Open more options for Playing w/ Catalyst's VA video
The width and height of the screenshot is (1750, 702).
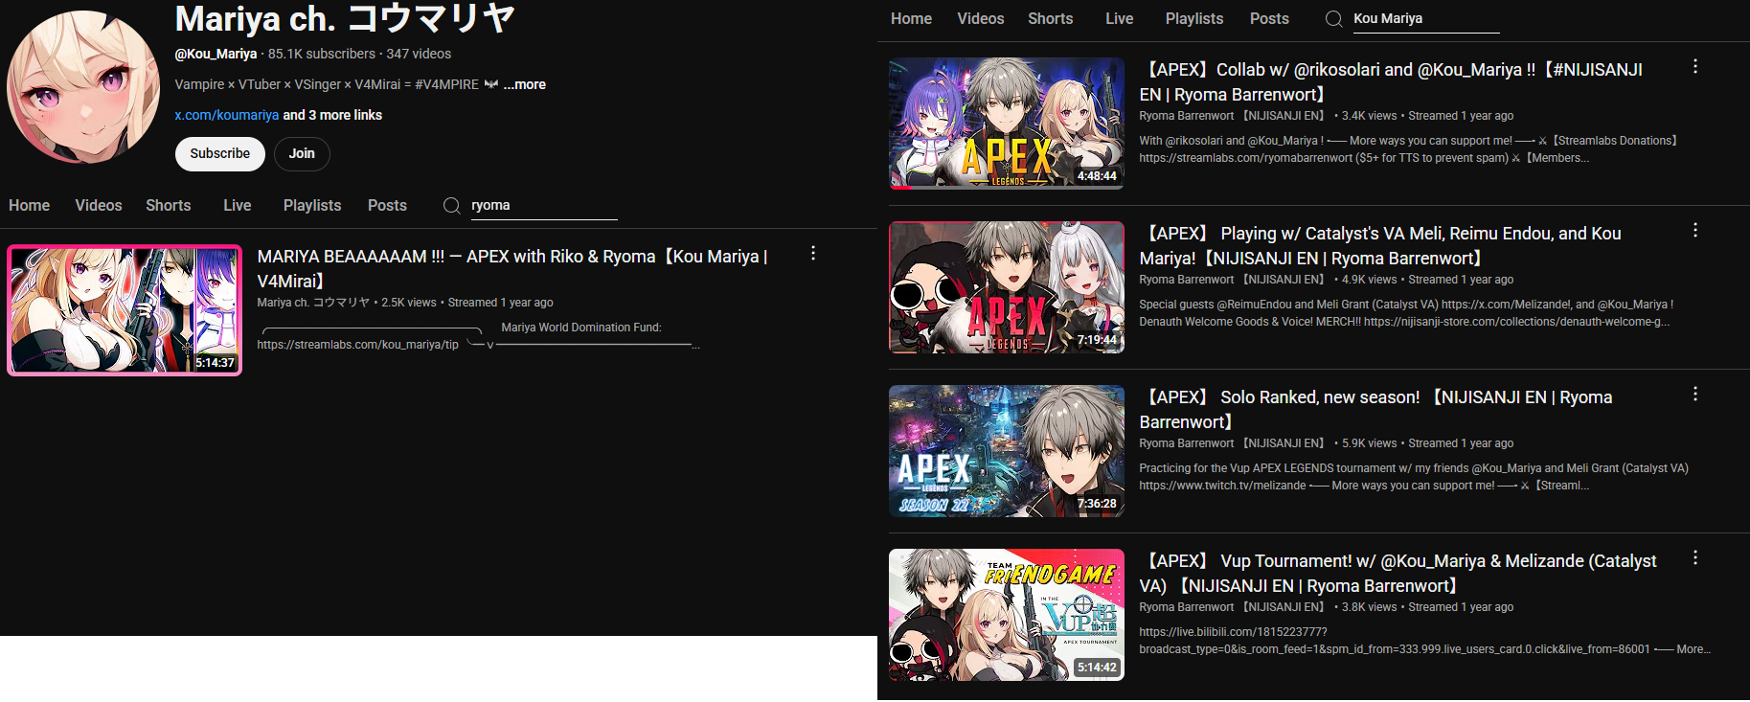tap(1695, 230)
